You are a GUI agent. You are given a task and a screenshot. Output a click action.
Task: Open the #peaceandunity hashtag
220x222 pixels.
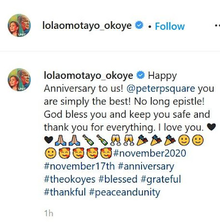click(x=124, y=193)
